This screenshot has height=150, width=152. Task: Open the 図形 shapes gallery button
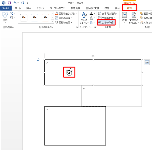coord(5,18)
